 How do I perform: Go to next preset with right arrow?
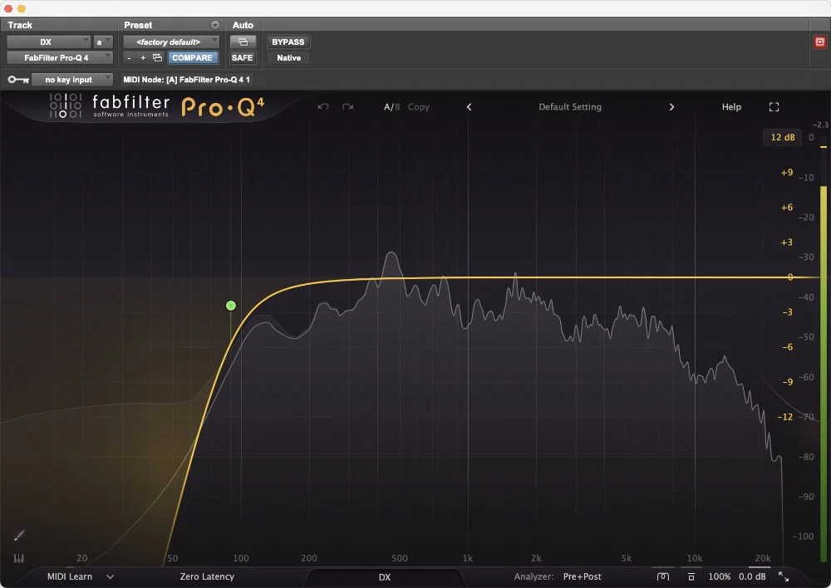671,107
